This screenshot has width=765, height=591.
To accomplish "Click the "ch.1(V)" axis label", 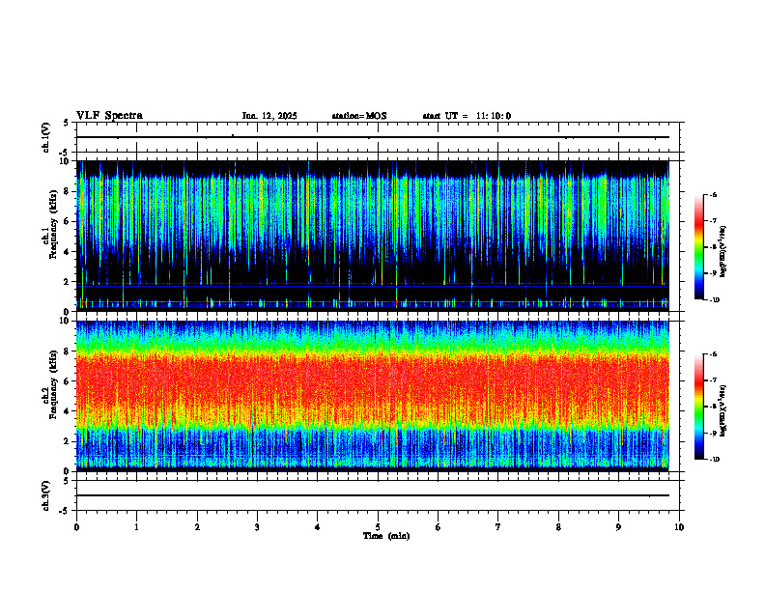I will (46, 137).
